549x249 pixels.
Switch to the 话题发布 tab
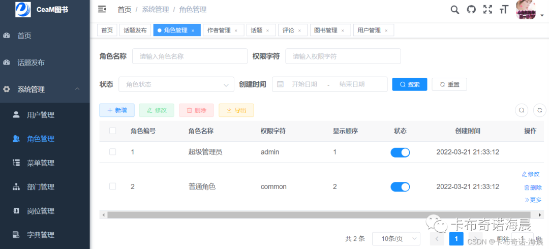135,30
